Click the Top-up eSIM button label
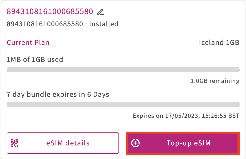Image resolution: width=246 pixels, height=159 pixels. tap(188, 143)
